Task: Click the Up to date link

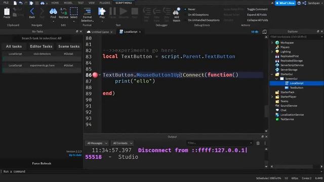Action: 75,155
